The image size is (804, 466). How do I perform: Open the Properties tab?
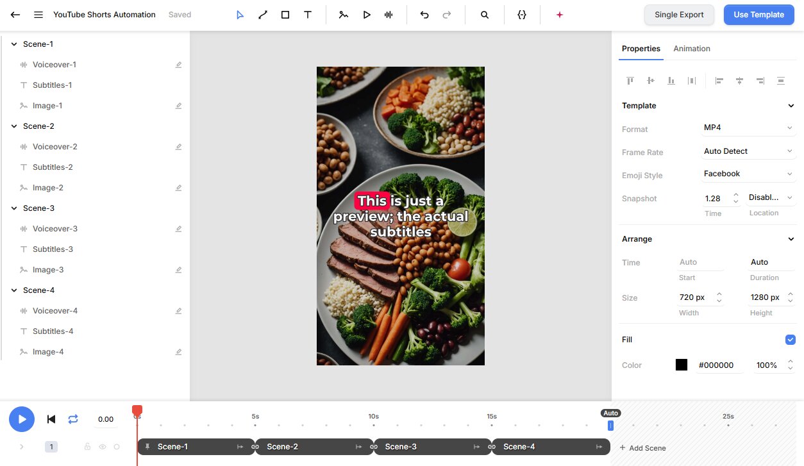pos(641,49)
